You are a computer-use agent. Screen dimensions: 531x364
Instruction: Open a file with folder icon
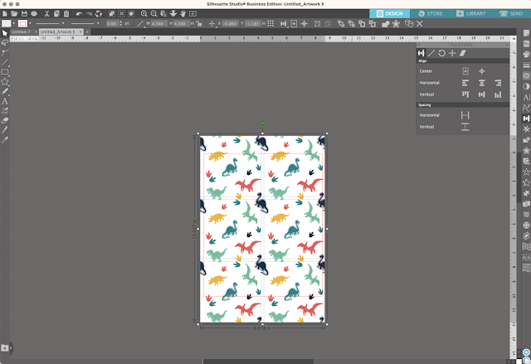pos(14,13)
